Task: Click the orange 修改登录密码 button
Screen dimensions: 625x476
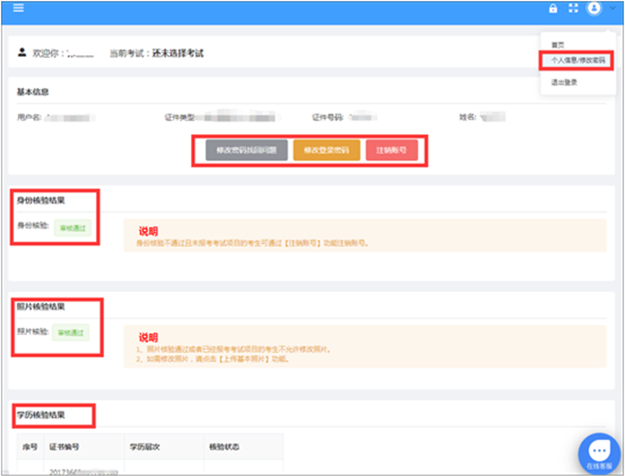Action: (327, 150)
